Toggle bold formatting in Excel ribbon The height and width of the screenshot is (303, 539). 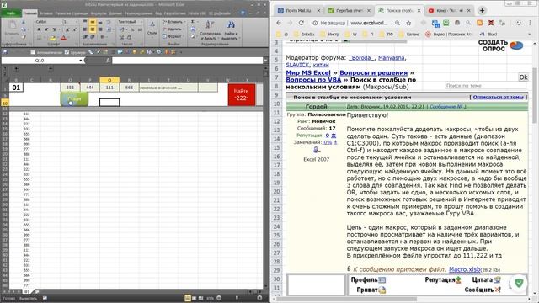[39, 30]
